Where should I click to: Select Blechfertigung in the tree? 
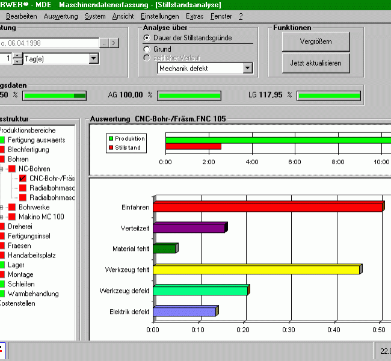28,150
